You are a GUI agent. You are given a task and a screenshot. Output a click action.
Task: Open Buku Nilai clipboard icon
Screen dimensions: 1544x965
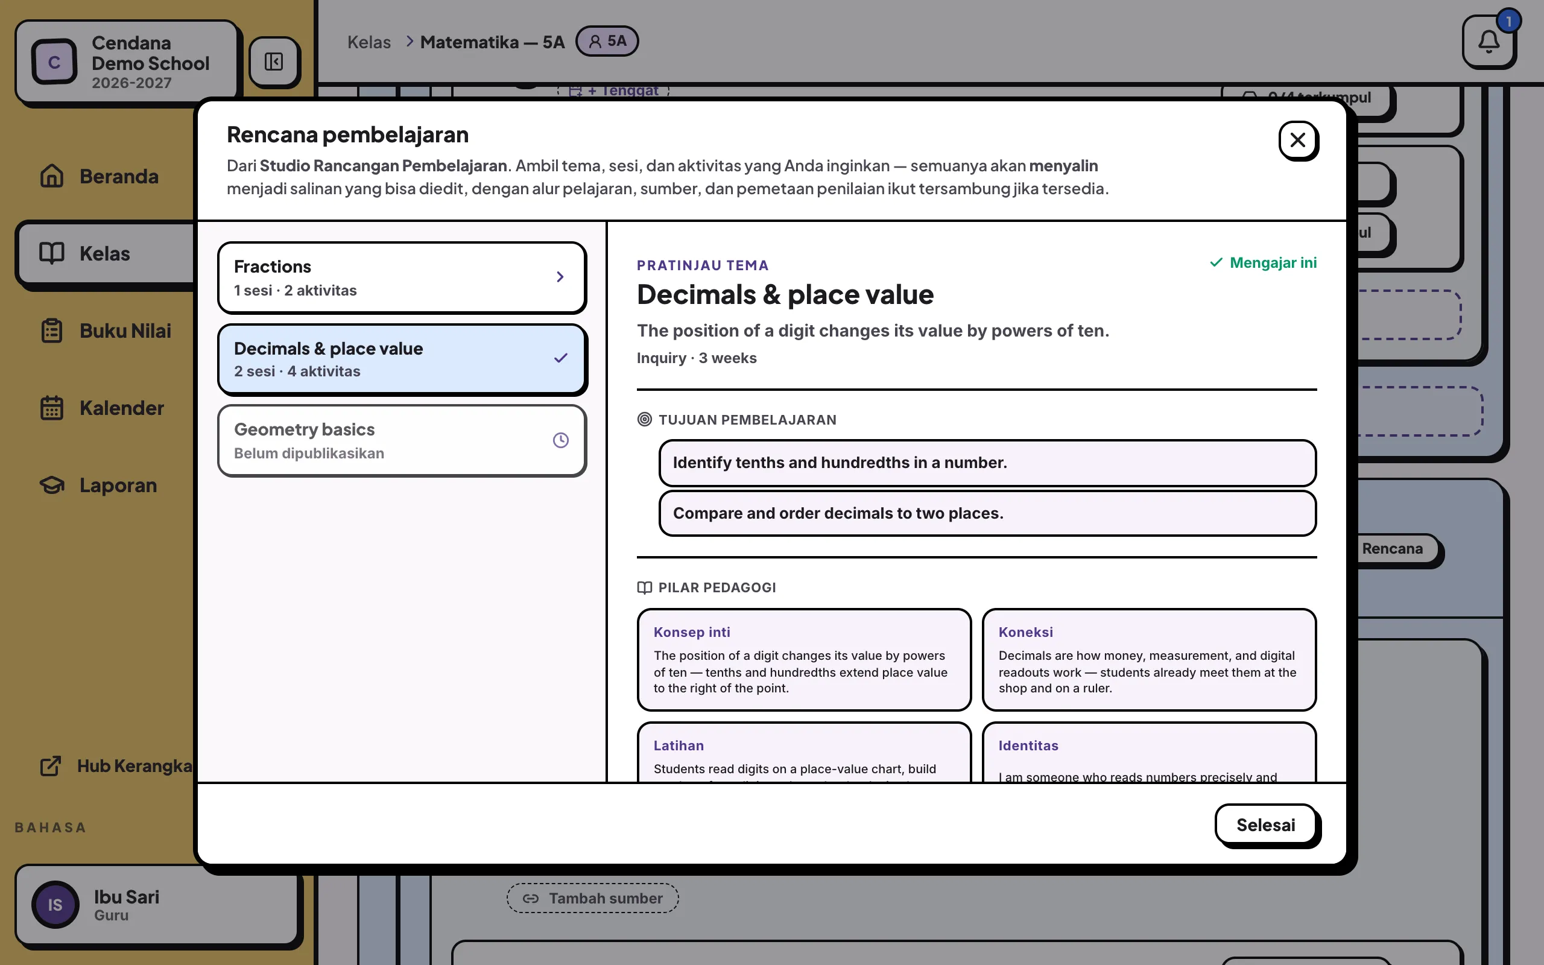(52, 331)
